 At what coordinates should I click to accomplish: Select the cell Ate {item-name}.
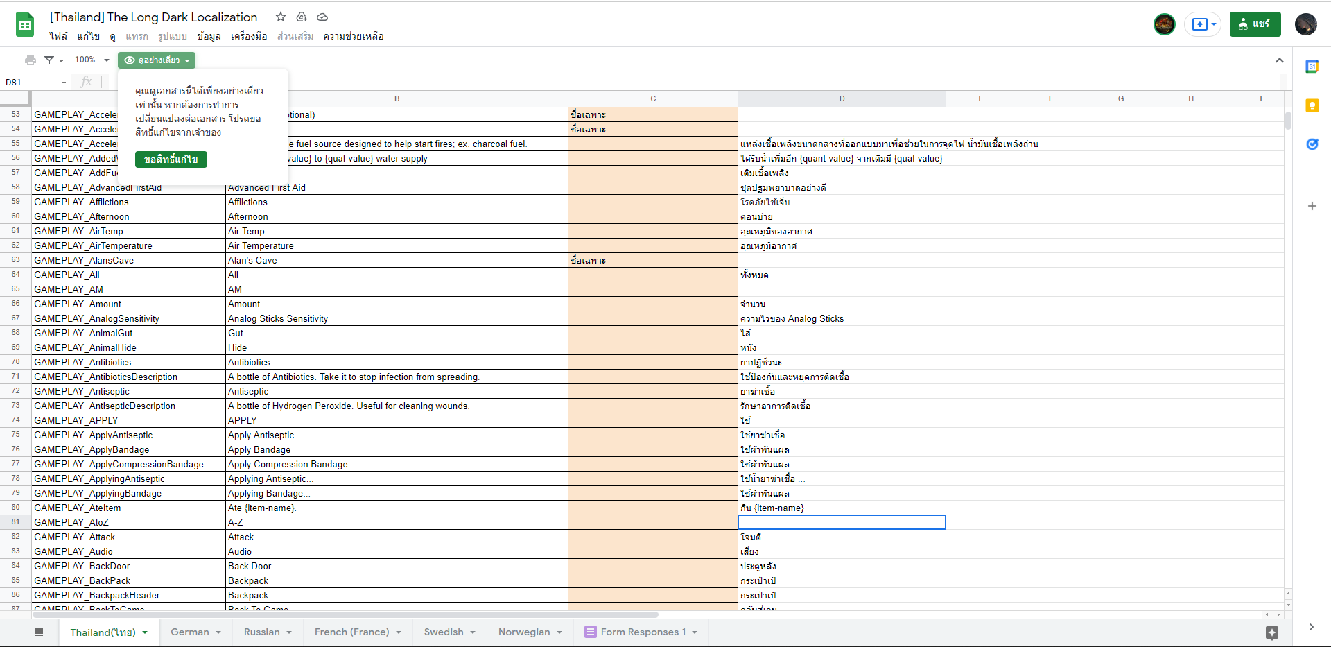[x=397, y=508]
